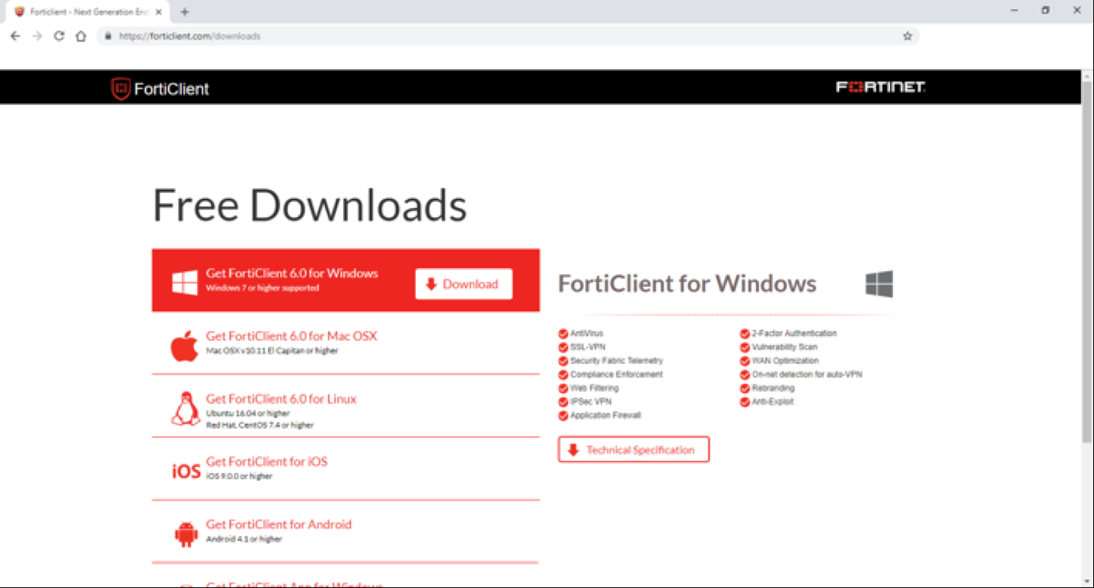Click the 'Security Fabric Telemetry' text
The image size is (1094, 588).
[617, 361]
